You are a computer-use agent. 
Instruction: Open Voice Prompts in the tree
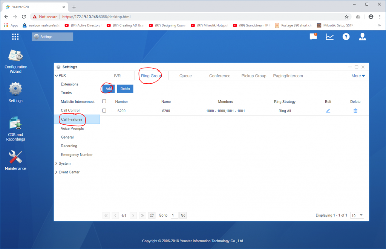tap(72, 128)
